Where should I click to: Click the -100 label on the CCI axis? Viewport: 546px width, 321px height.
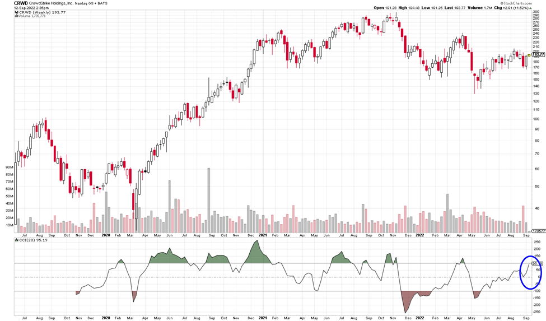point(536,291)
